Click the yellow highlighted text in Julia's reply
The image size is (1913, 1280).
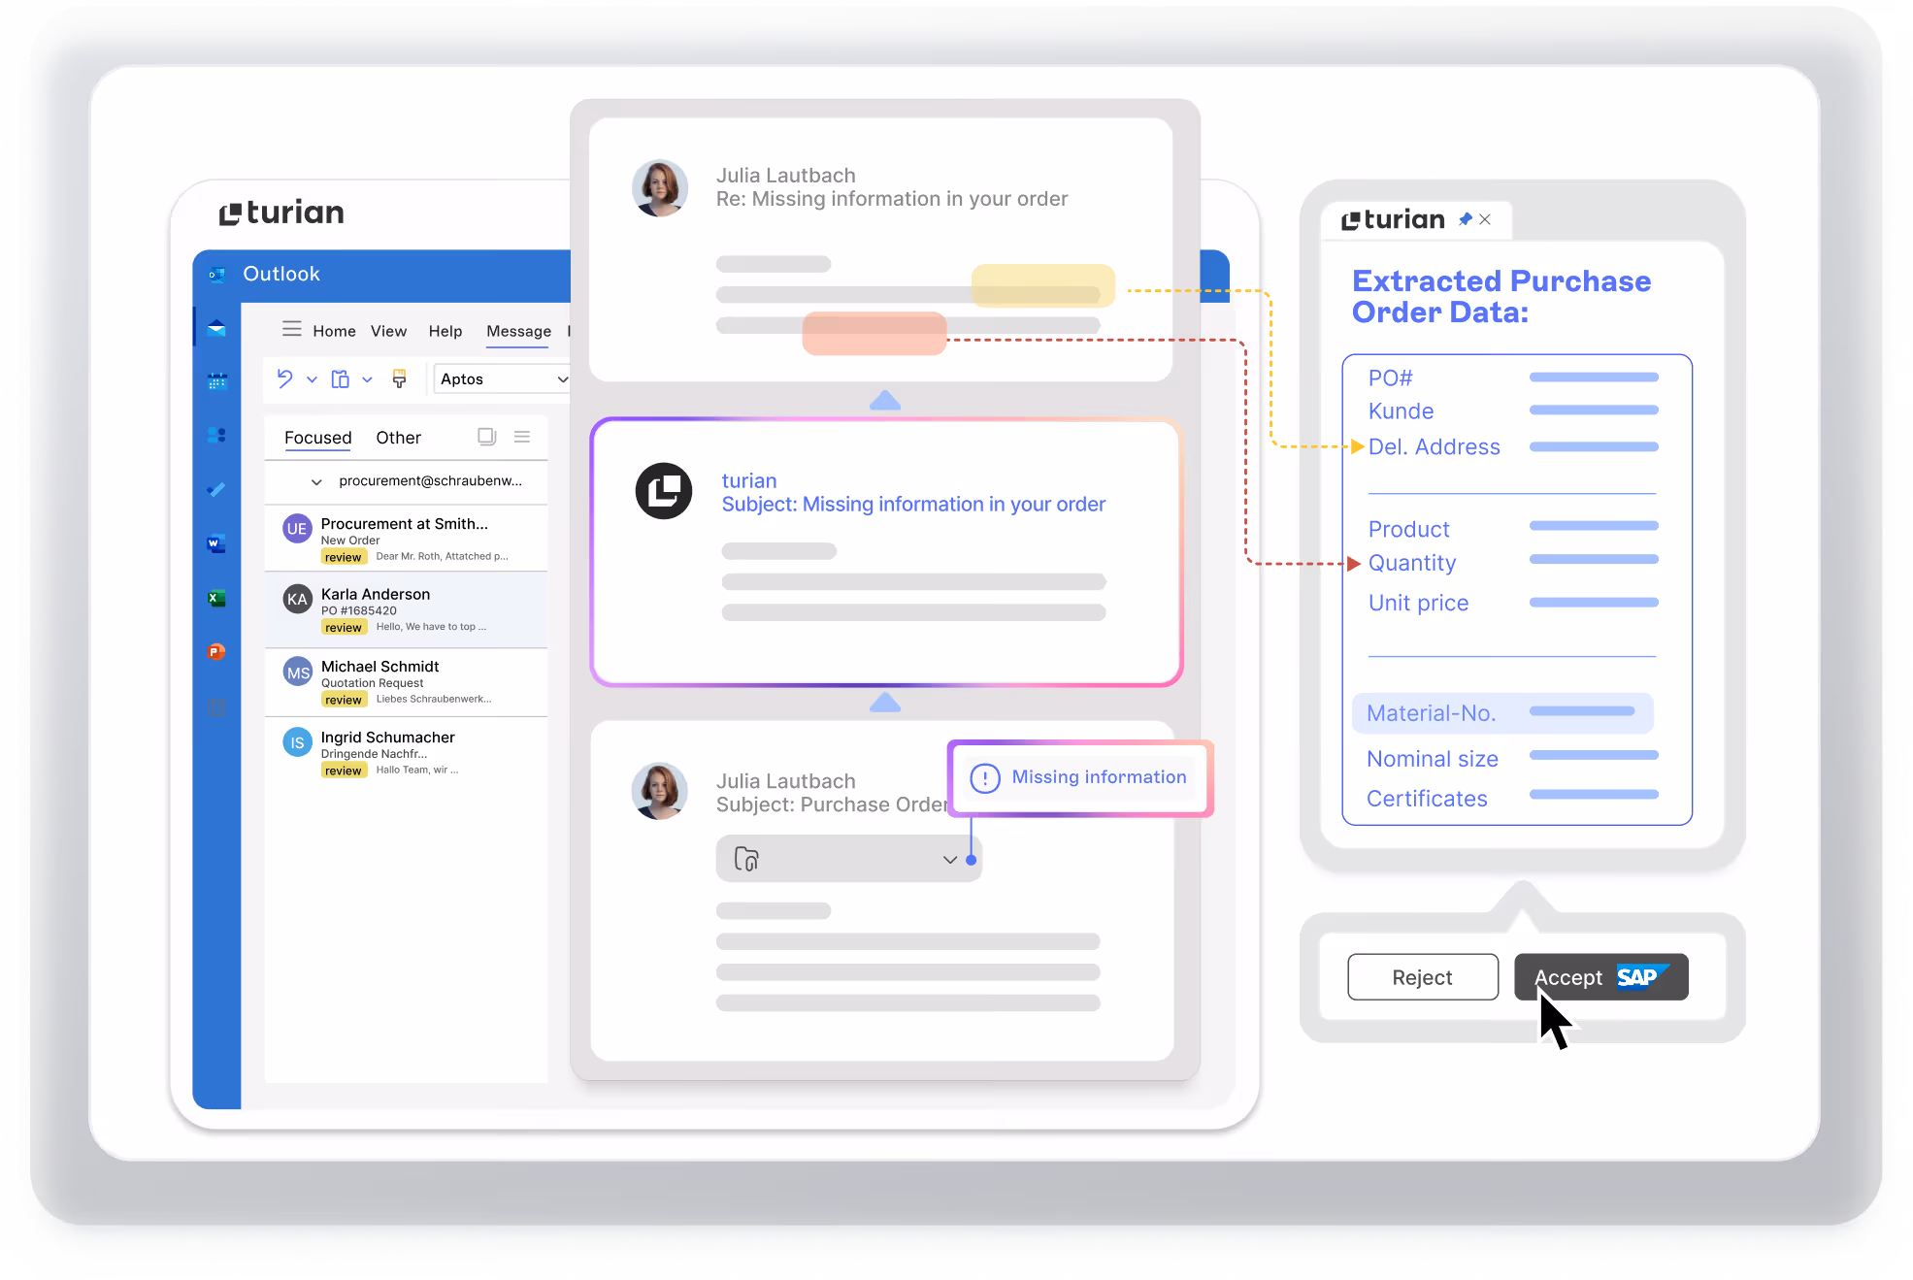click(1042, 285)
